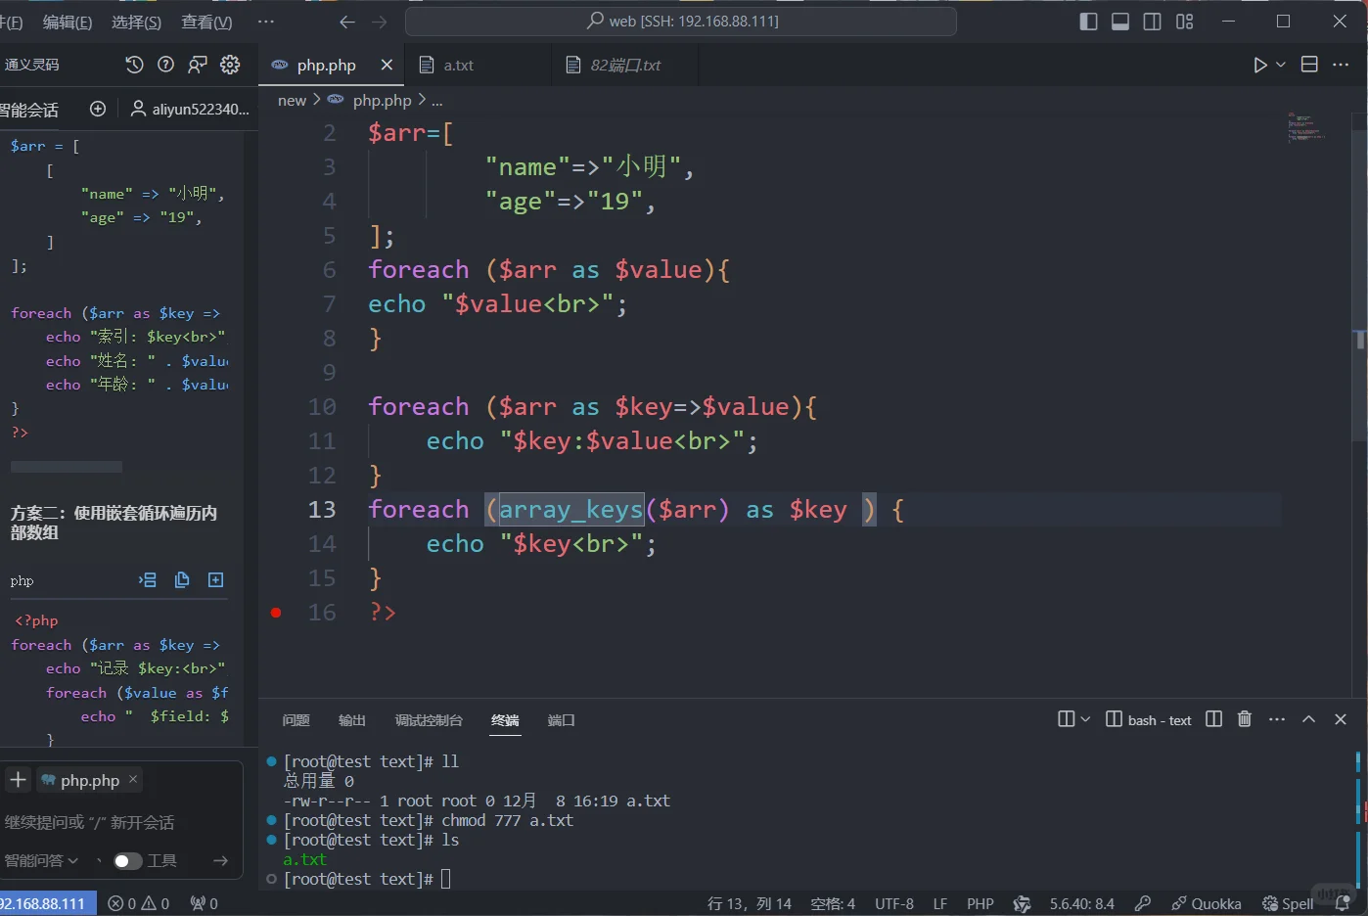This screenshot has width=1368, height=916.
Task: Switch to the 问题 panel tab
Action: coord(296,720)
